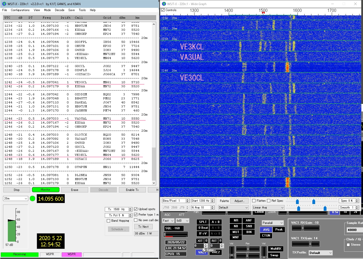Enable No own call decodes checkbox
The image size is (363, 259).
[x=136, y=220]
